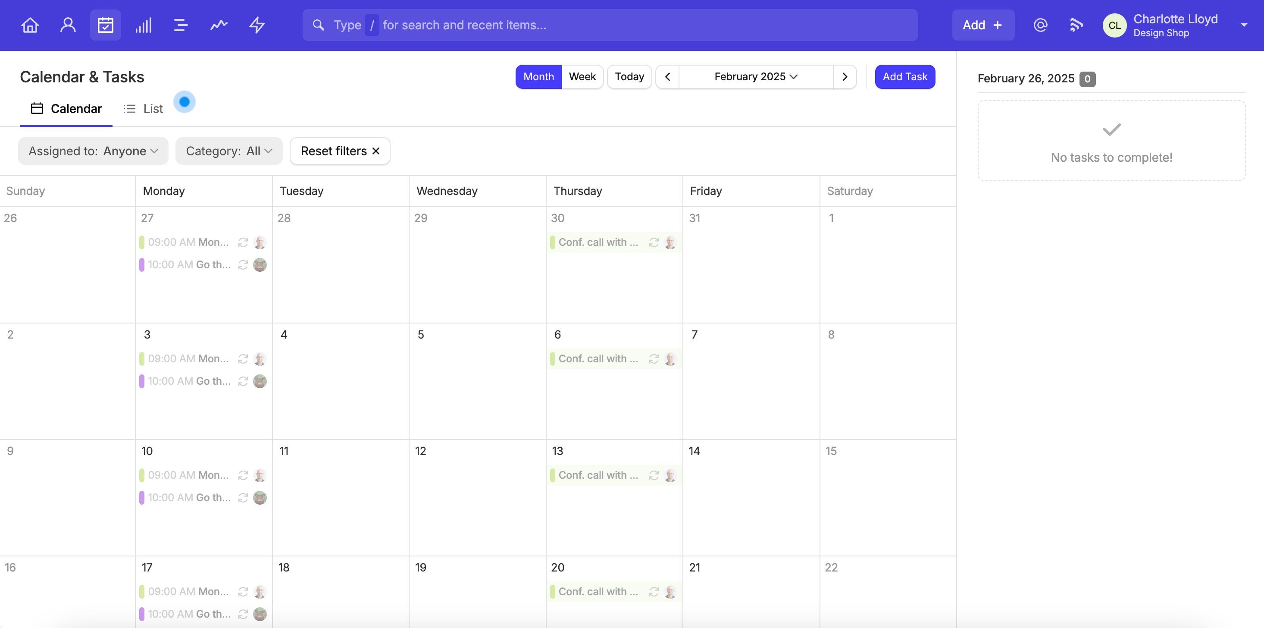
Task: Select the List tab
Action: [x=143, y=109]
